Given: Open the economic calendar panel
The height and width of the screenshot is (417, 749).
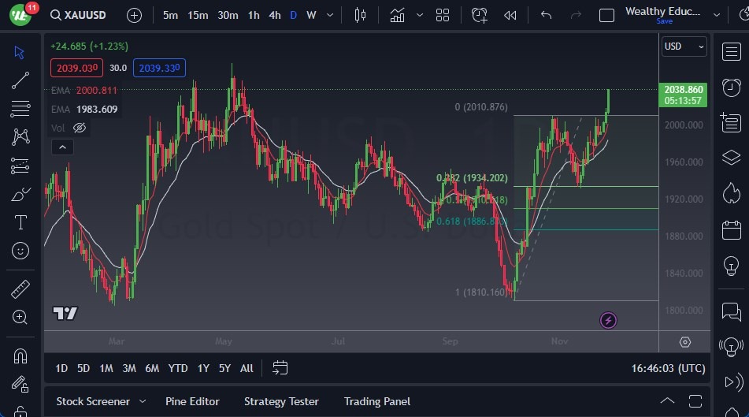Looking at the screenshot, I should coord(732,230).
